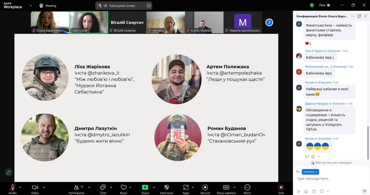Screen dimensions: 370x195
Task: Open the Participants panel
Action: (x=77, y=188)
